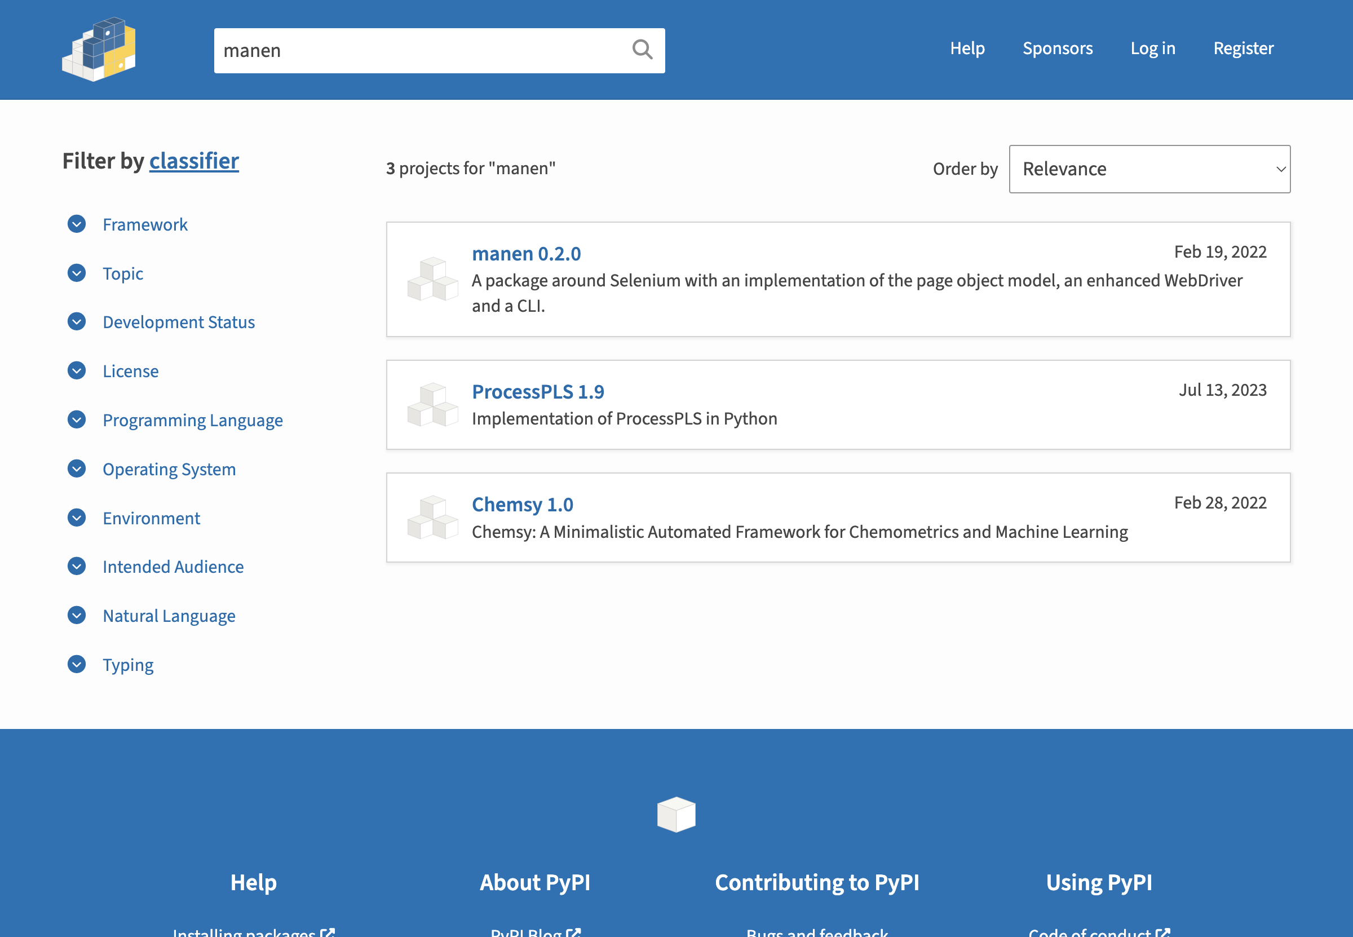Screen dimensions: 1353x937
Task: Open the Order by Relevance dropdown
Action: (x=1149, y=169)
